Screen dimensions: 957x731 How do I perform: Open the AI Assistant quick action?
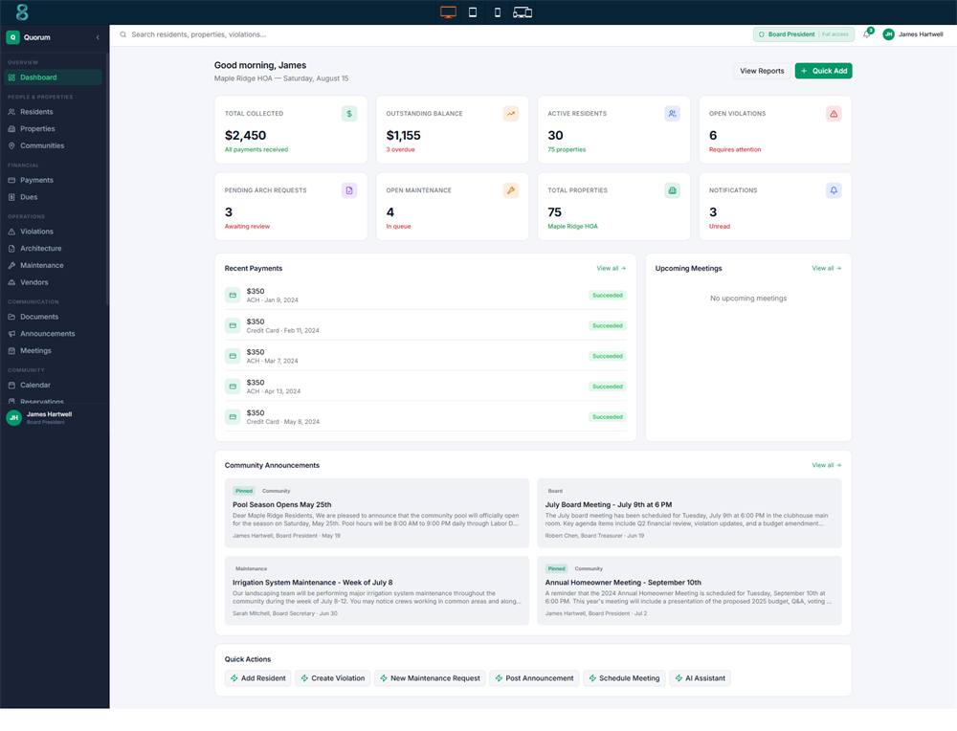[700, 678]
